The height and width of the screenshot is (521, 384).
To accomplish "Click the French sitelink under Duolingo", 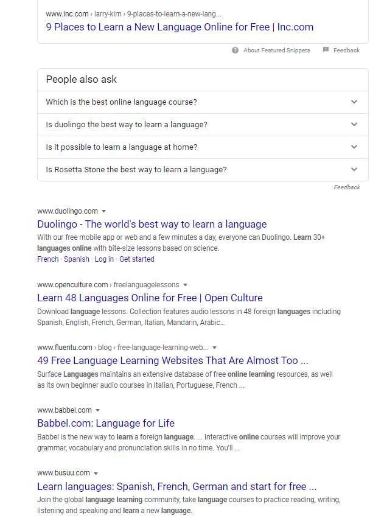I will tap(48, 259).
